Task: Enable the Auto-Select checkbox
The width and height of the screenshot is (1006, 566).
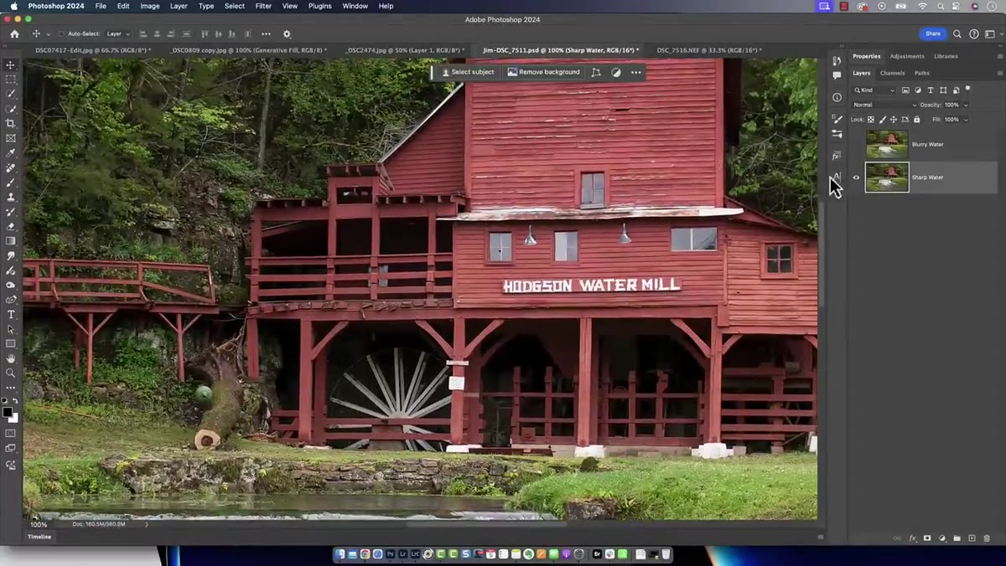Action: (x=61, y=34)
